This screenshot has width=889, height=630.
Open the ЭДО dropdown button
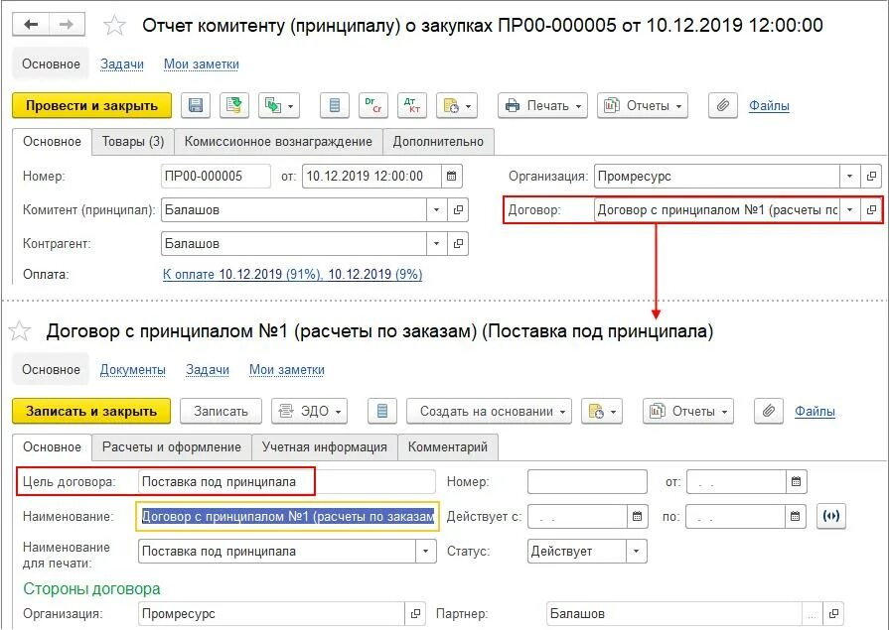pyautogui.click(x=310, y=412)
